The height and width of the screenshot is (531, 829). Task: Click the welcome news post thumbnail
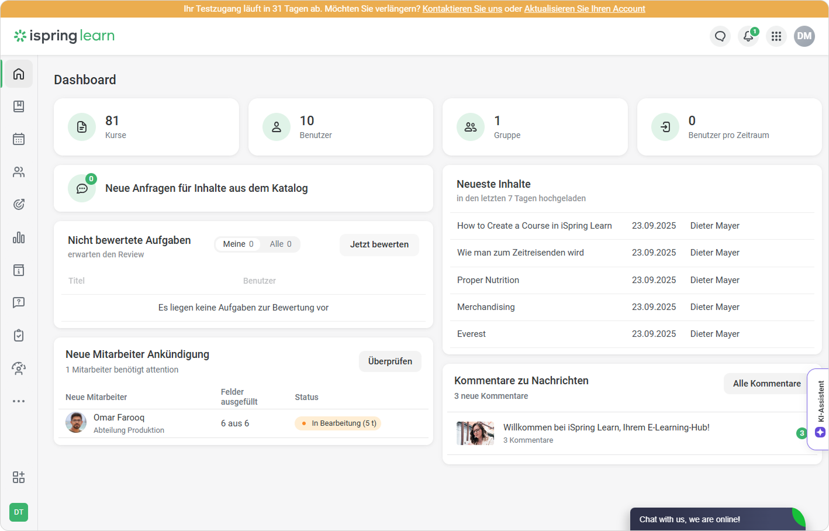point(475,433)
